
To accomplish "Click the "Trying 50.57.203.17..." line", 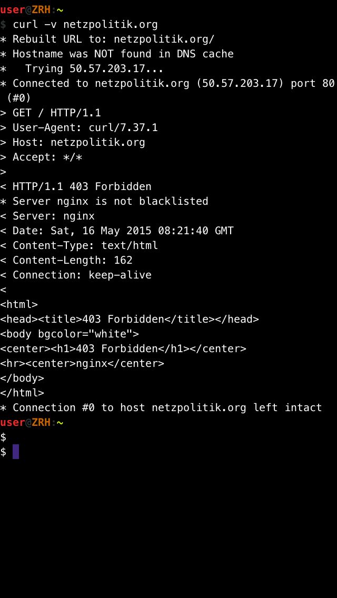I will coord(94,69).
